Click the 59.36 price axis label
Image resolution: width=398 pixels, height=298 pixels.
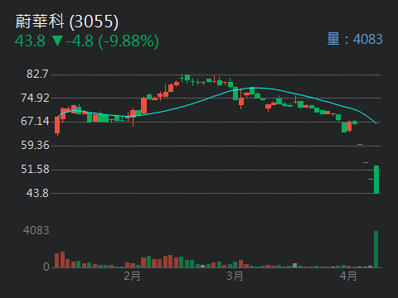pyautogui.click(x=35, y=146)
